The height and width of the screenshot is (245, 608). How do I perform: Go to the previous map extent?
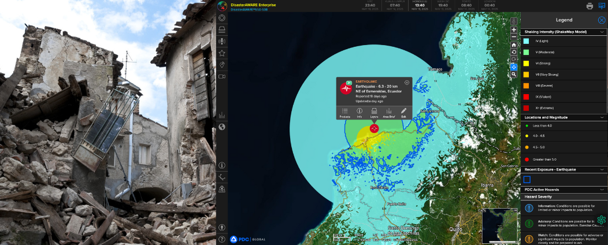pyautogui.click(x=514, y=52)
